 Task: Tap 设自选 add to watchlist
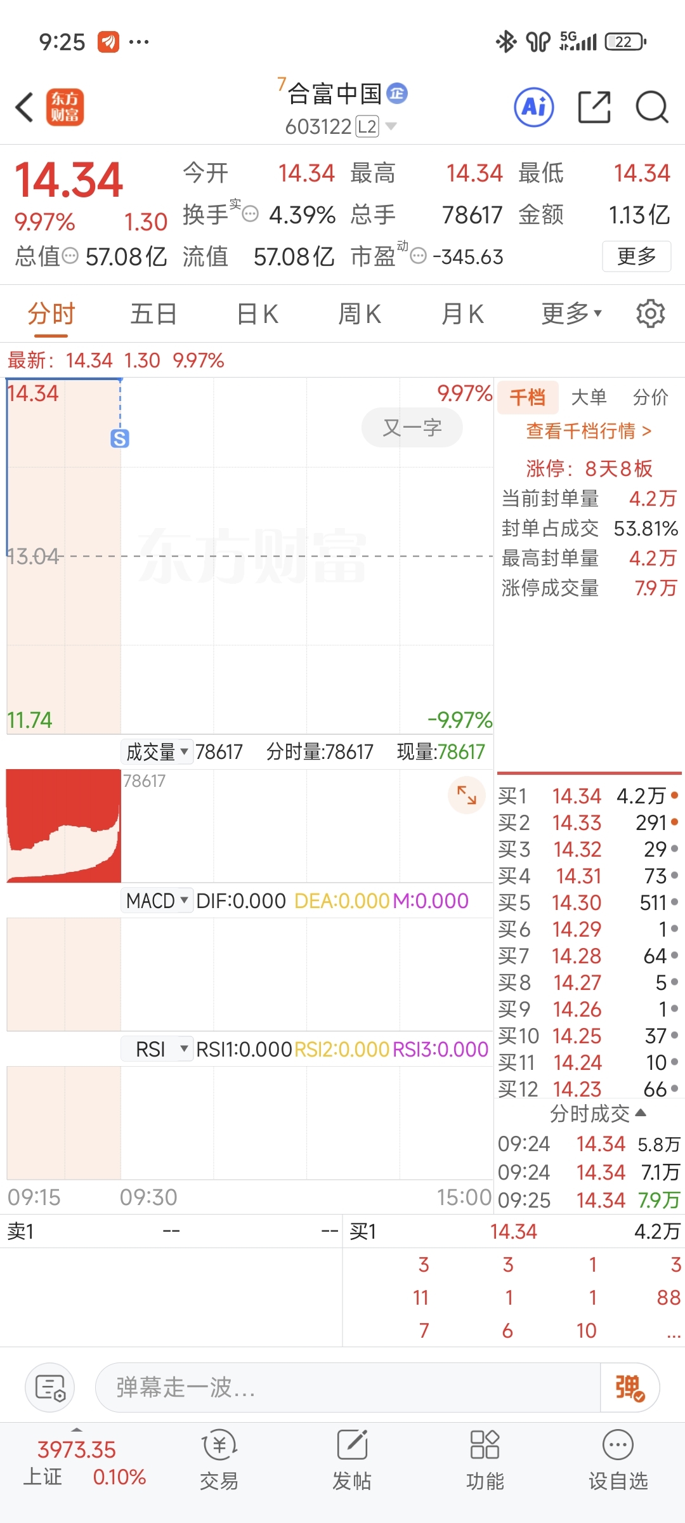click(x=618, y=1459)
